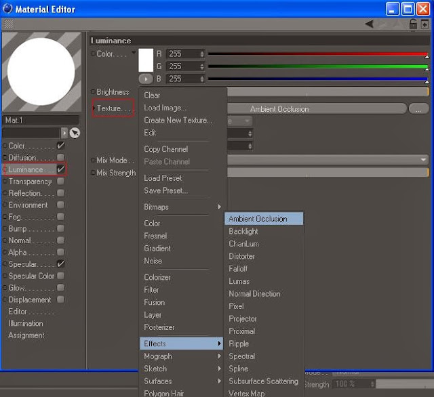Choose Noise shader from menu
This screenshot has width=434, height=397.
click(x=153, y=261)
